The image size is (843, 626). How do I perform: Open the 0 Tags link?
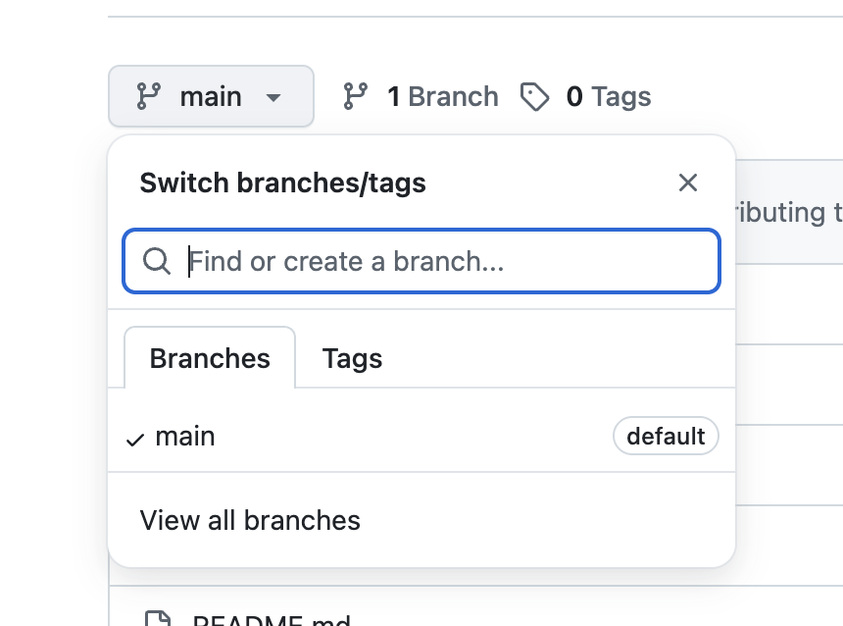608,96
